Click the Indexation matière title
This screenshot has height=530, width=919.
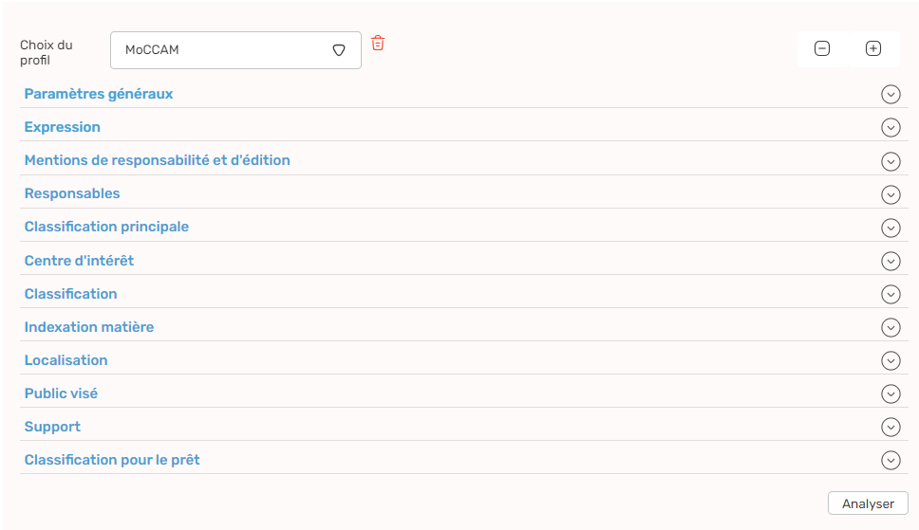(x=89, y=327)
